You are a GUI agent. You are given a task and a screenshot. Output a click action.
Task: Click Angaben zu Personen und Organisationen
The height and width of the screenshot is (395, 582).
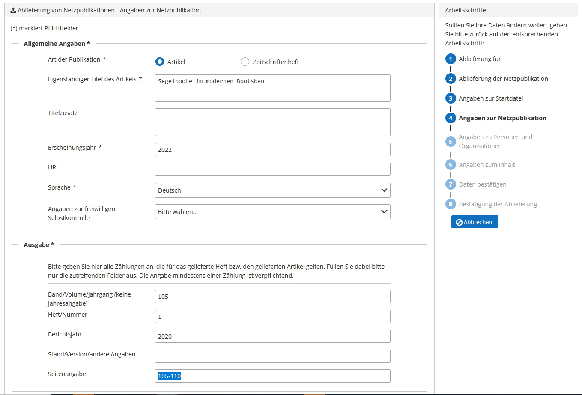pyautogui.click(x=495, y=142)
